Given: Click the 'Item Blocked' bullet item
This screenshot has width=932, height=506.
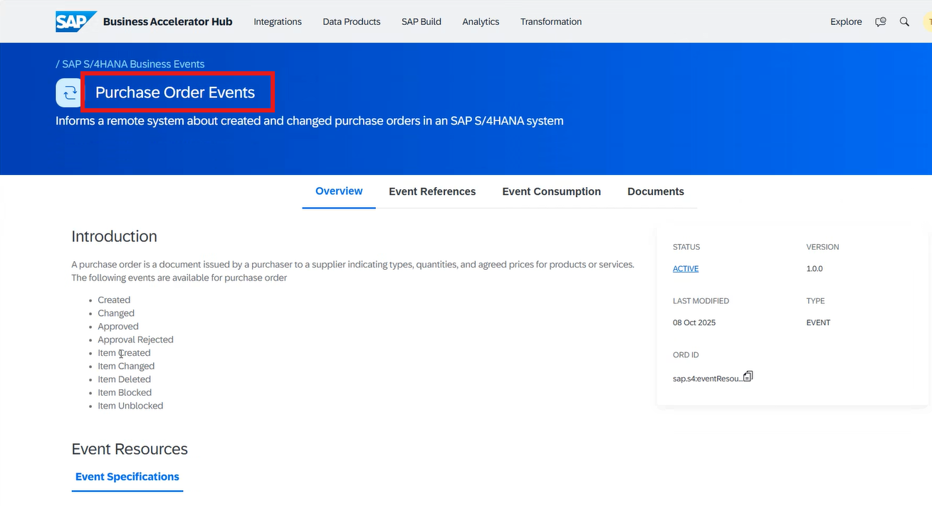Looking at the screenshot, I should [125, 393].
